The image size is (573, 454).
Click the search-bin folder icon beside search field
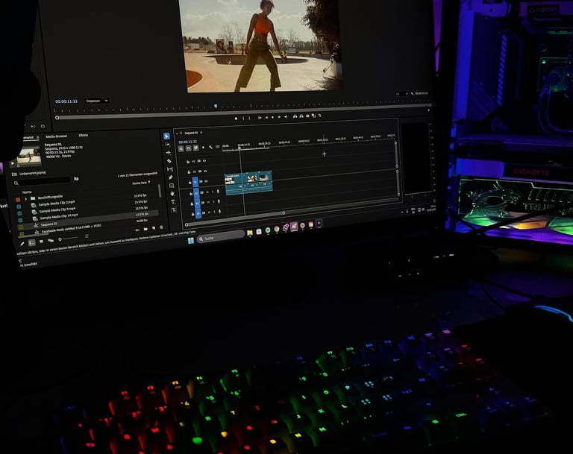76,179
